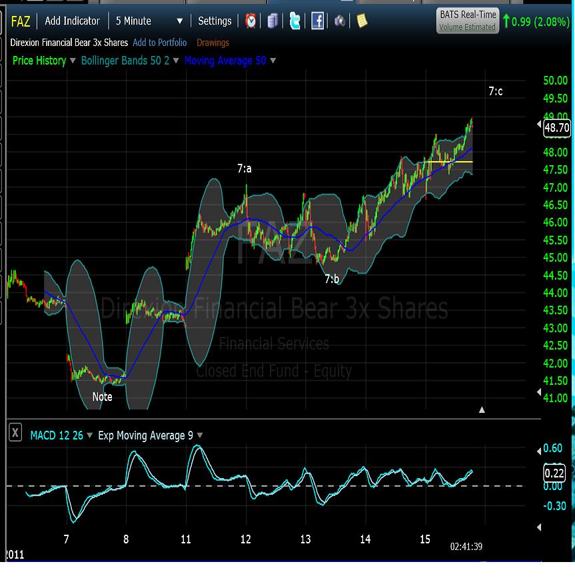Viewport: 575px width, 584px height.
Task: Open the 5 Minute interval dropdown
Action: pos(149,21)
